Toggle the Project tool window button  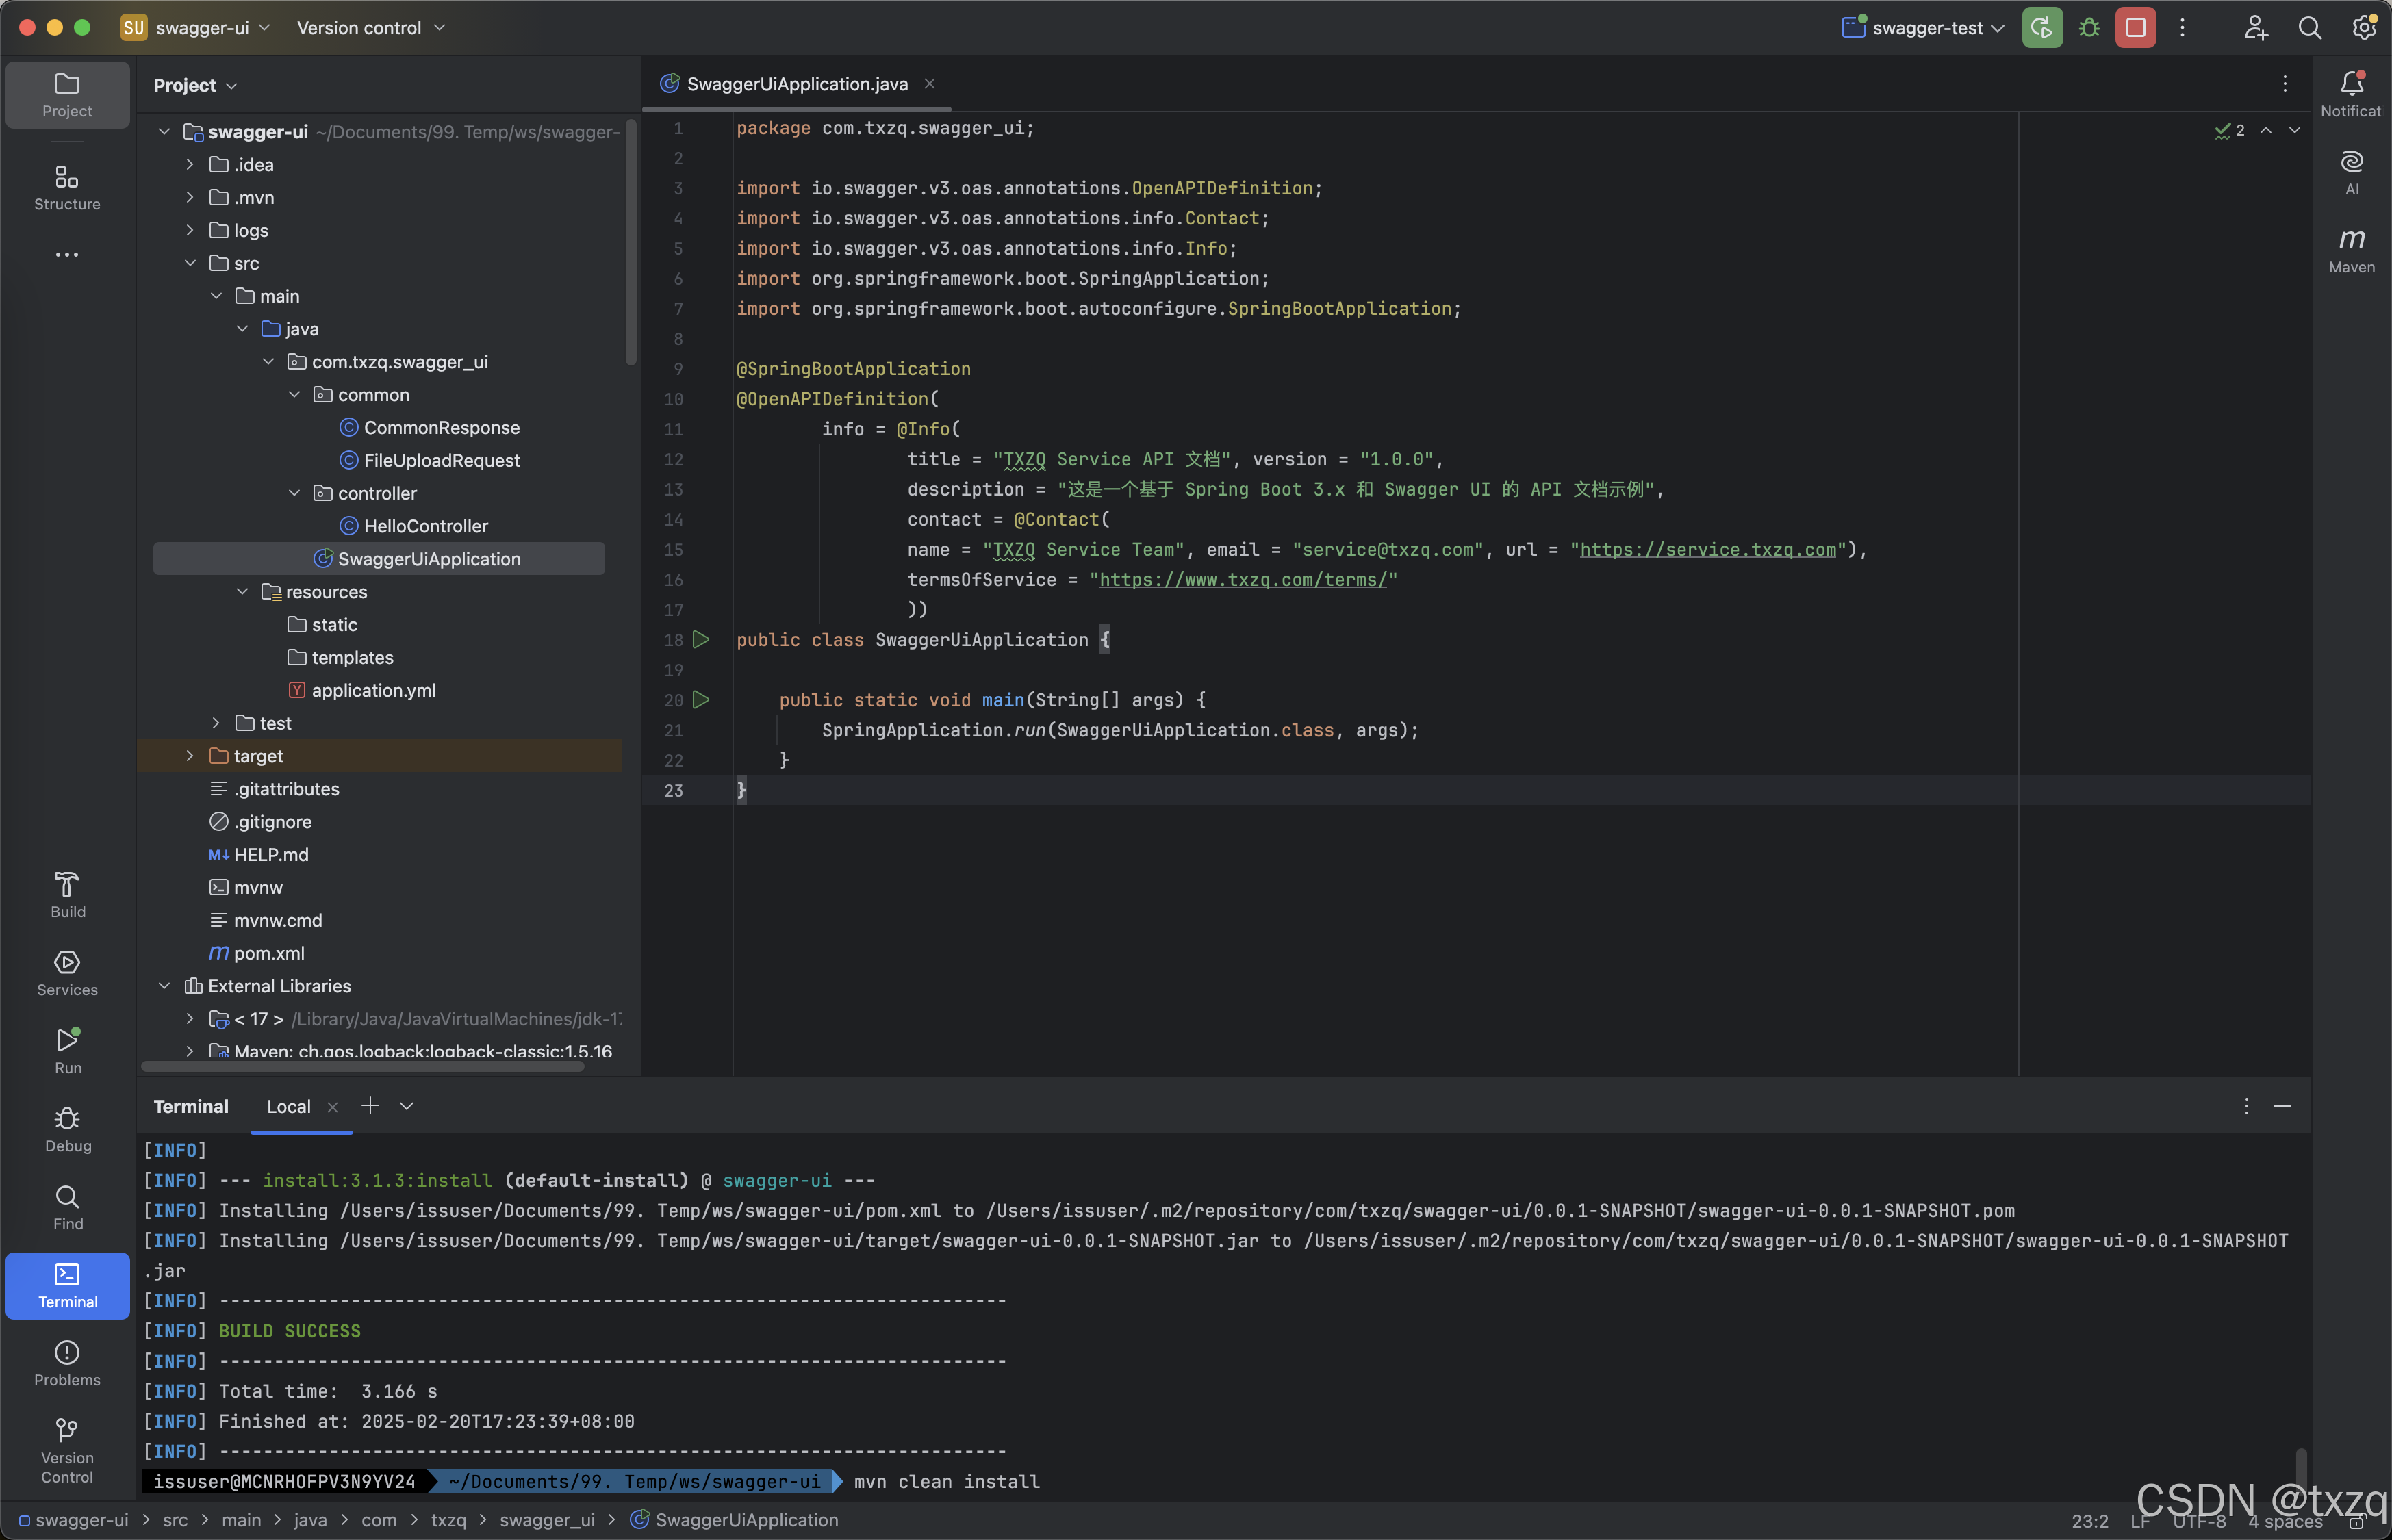coord(67,94)
